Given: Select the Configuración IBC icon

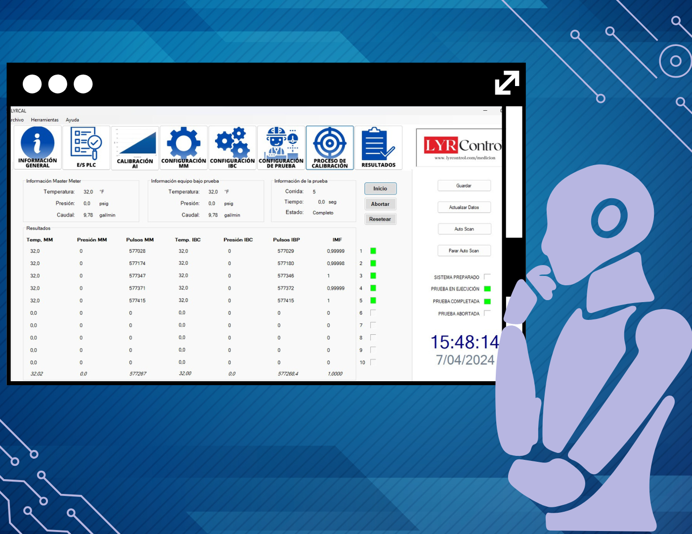Looking at the screenshot, I should click(x=232, y=147).
